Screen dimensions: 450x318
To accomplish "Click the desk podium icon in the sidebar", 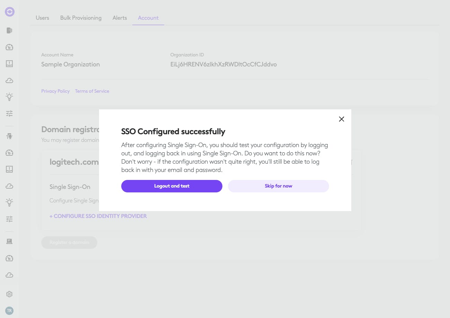I will pyautogui.click(x=9, y=136).
